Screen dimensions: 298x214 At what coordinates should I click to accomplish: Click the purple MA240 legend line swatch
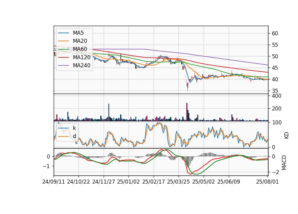click(x=63, y=65)
